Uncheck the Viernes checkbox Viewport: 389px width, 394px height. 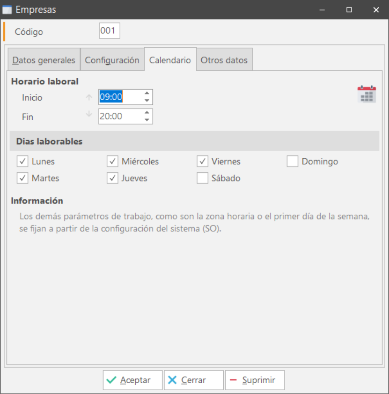tap(202, 161)
